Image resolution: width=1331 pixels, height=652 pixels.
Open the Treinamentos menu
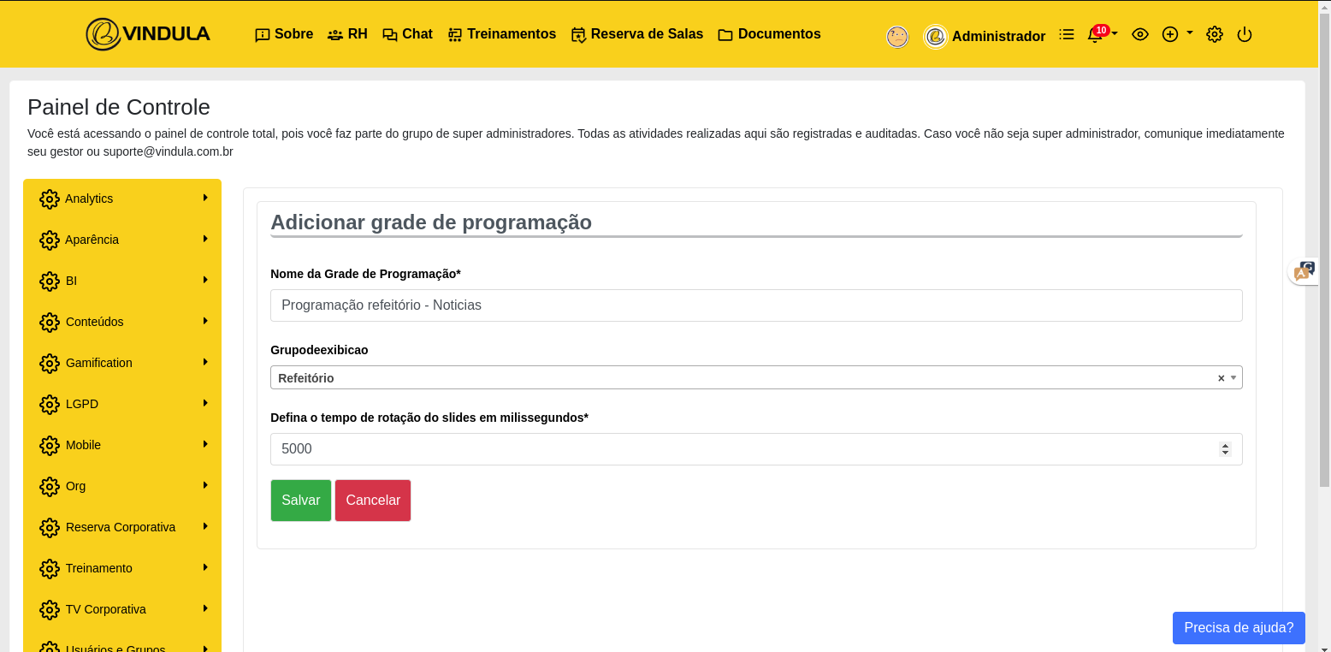502,34
